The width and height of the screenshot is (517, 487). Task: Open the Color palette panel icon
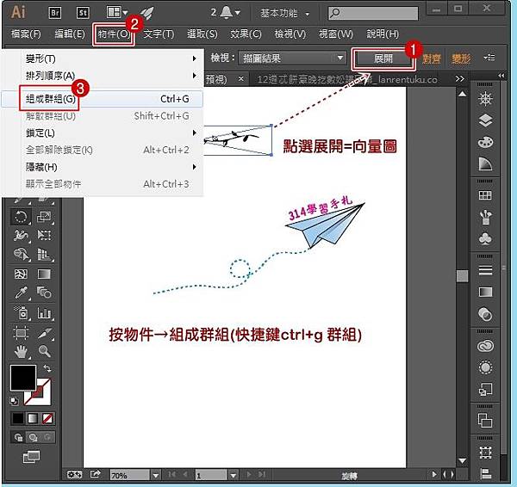(x=485, y=141)
